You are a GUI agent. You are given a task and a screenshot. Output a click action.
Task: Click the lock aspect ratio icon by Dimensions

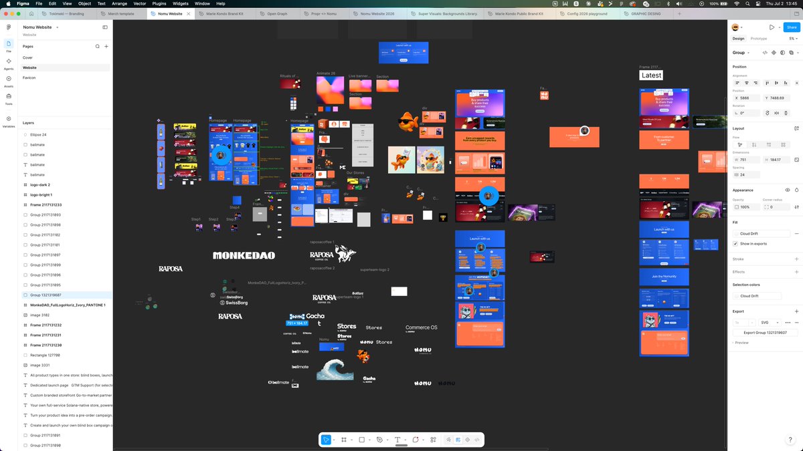pos(796,160)
